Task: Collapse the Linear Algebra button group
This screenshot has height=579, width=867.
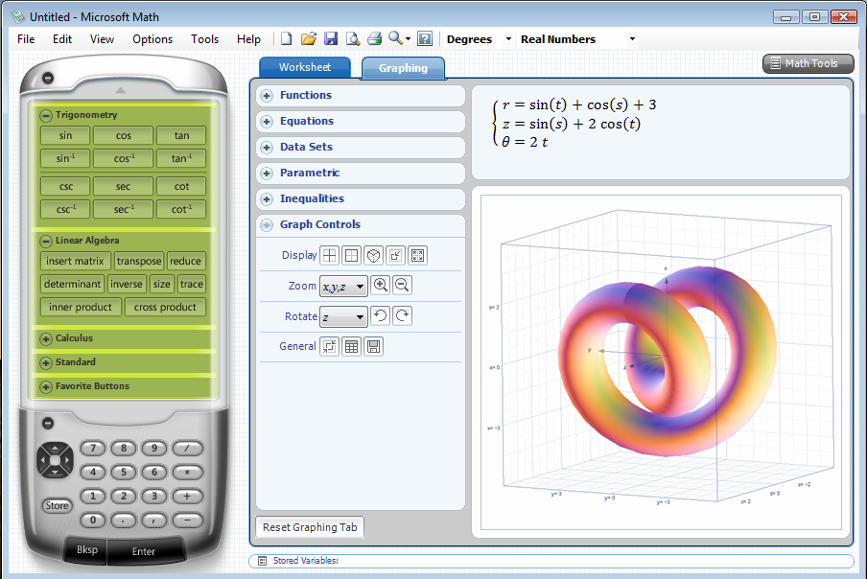Action: coord(46,241)
